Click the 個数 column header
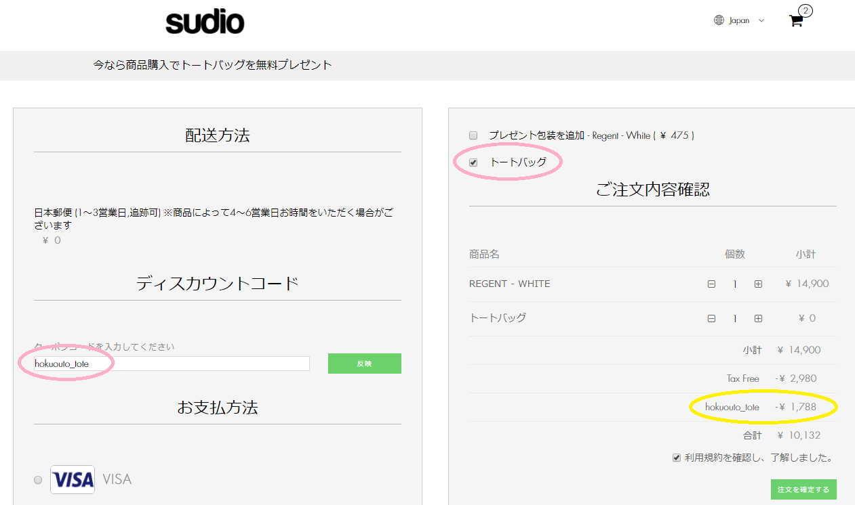Image resolution: width=855 pixels, height=505 pixels. (x=735, y=255)
